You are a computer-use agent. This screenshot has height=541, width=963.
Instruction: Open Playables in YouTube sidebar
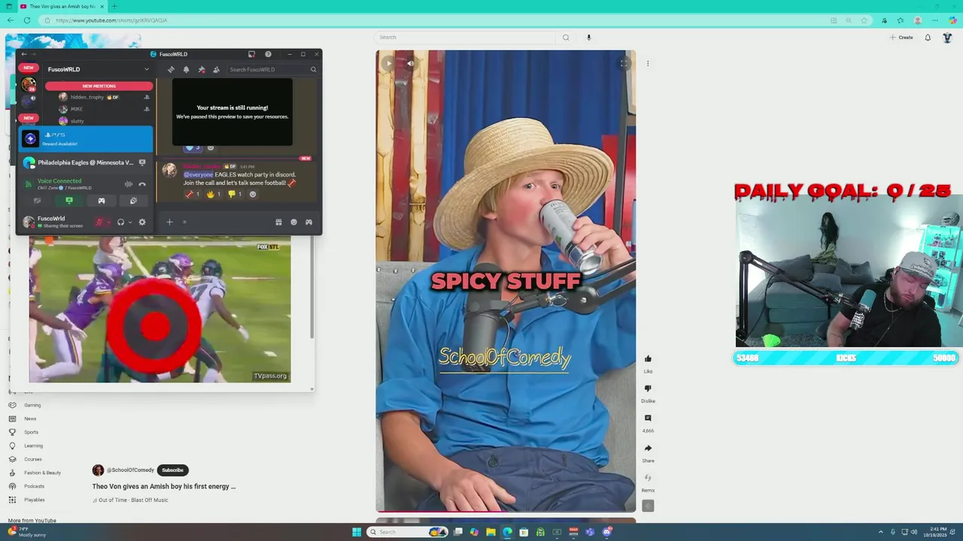[34, 500]
